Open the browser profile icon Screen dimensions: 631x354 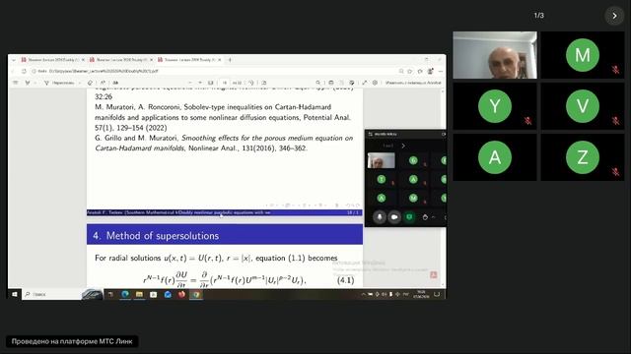coord(430,71)
